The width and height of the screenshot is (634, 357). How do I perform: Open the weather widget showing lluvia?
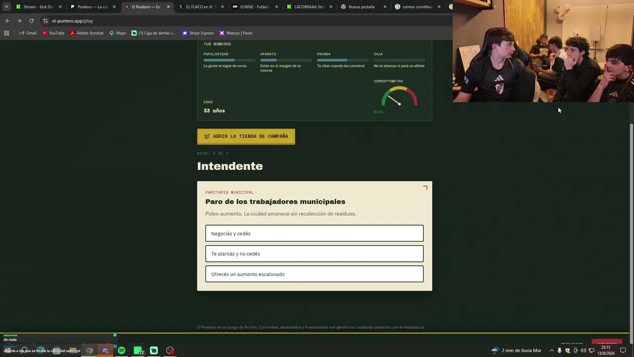coord(517,351)
